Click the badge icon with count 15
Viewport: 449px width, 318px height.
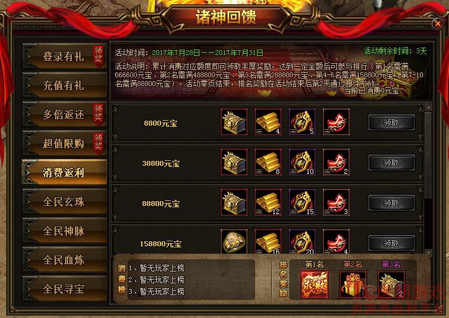pyautogui.click(x=302, y=202)
